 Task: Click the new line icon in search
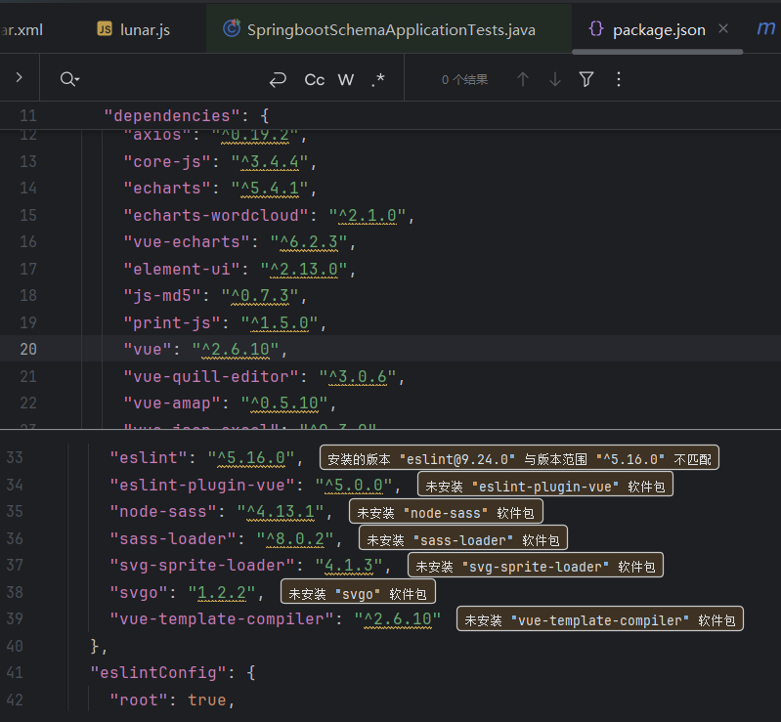coord(278,80)
